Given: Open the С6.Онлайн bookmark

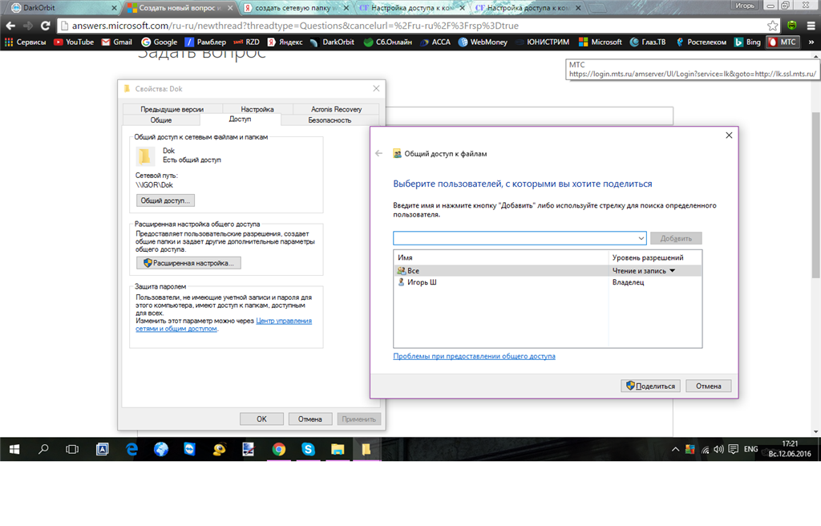Looking at the screenshot, I should coord(387,42).
